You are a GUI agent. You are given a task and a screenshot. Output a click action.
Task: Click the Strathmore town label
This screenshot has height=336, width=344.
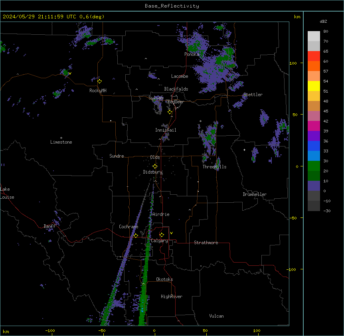pyautogui.click(x=206, y=243)
